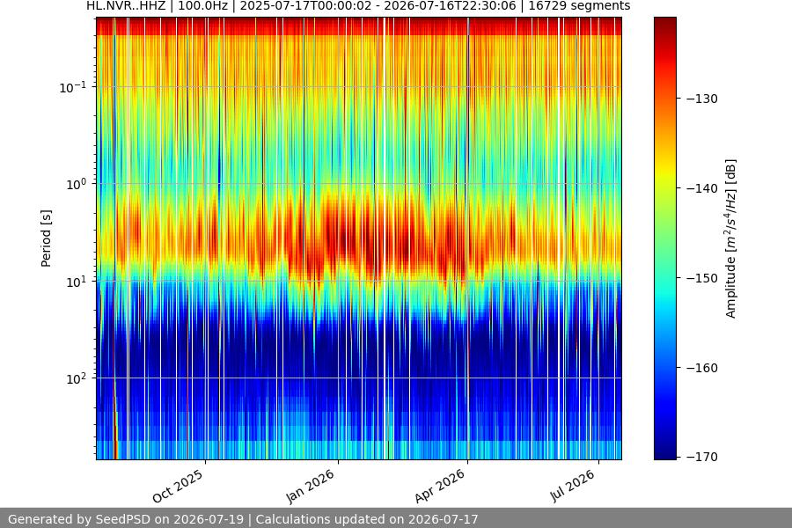Click the 10⁰ period tick label
Viewport: 792px width, 528px height.
77,185
